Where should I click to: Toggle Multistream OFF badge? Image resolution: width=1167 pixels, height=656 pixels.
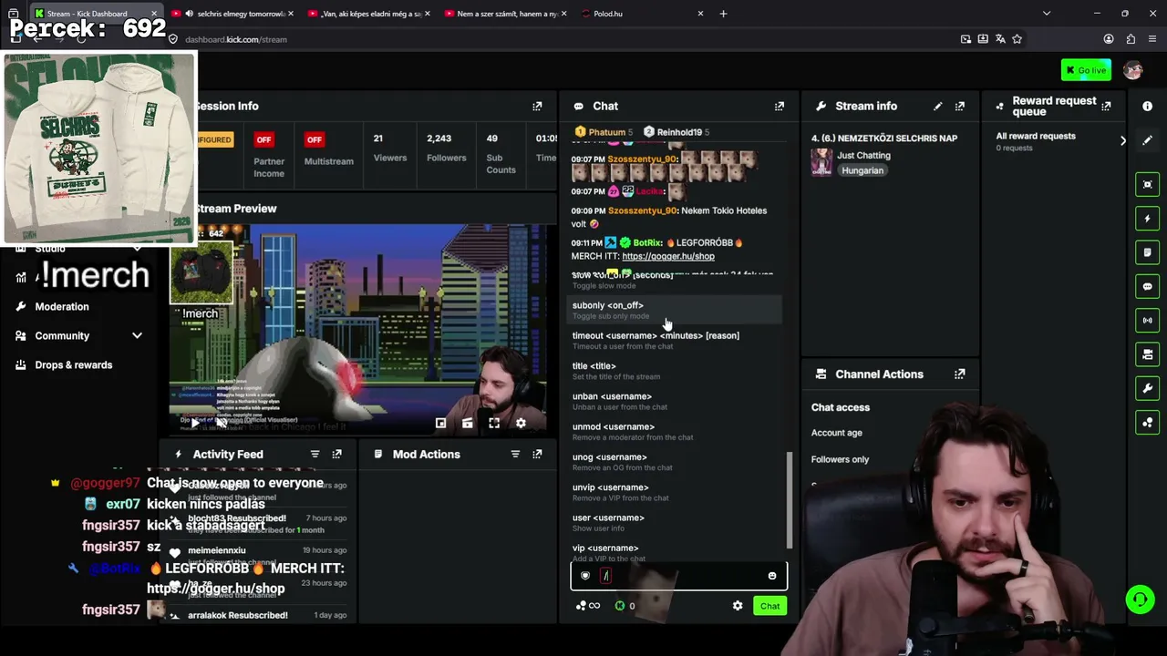coord(315,139)
